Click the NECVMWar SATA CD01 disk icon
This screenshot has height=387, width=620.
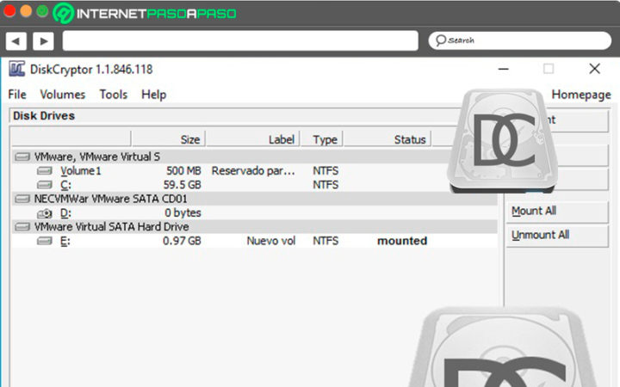pyautogui.click(x=22, y=199)
